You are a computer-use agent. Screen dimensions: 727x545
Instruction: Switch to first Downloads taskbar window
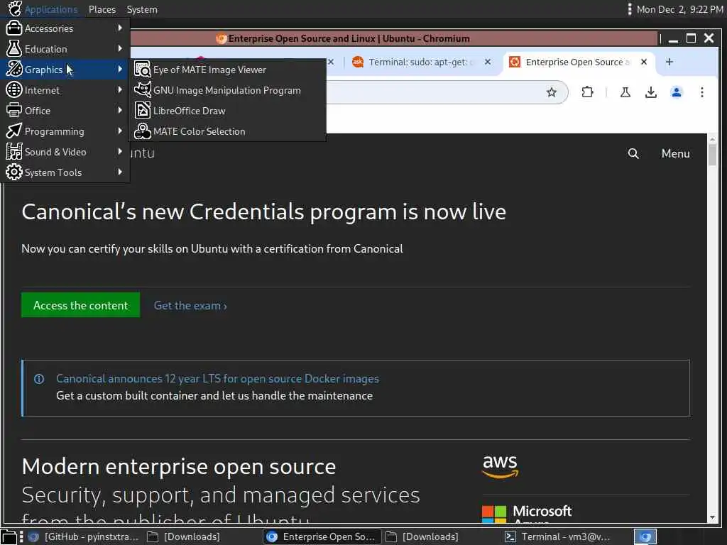[184, 536]
